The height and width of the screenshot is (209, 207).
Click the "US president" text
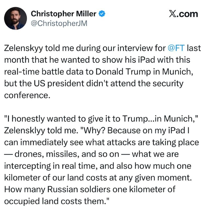(x=48, y=83)
